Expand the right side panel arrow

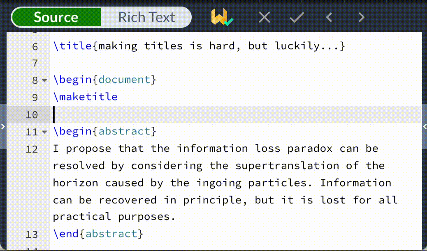click(424, 127)
